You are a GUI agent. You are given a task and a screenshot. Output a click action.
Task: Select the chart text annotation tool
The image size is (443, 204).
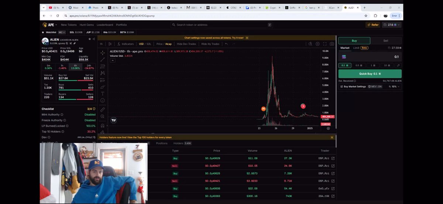[x=103, y=94]
